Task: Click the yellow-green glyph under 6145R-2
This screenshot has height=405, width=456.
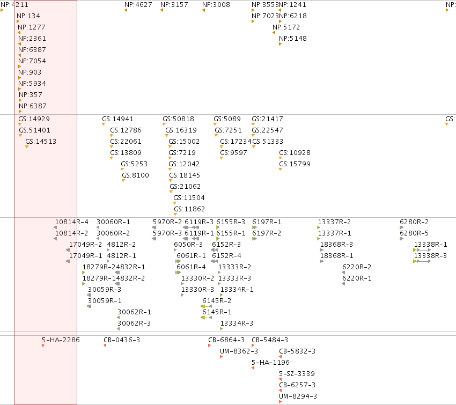Action: point(206,306)
